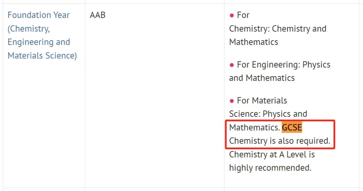
Task: Click the pink bullet before 'For Engineering'
Action: 232,65
